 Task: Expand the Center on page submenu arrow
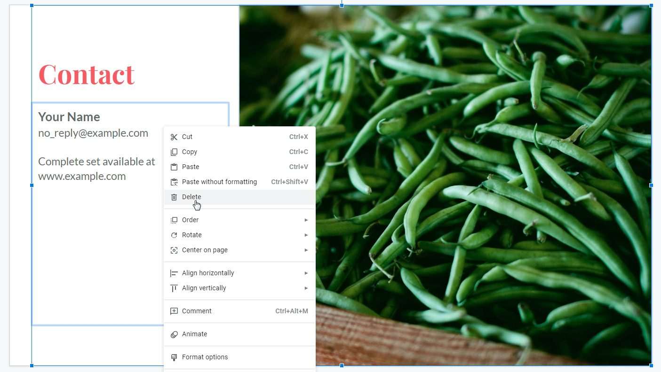306,250
